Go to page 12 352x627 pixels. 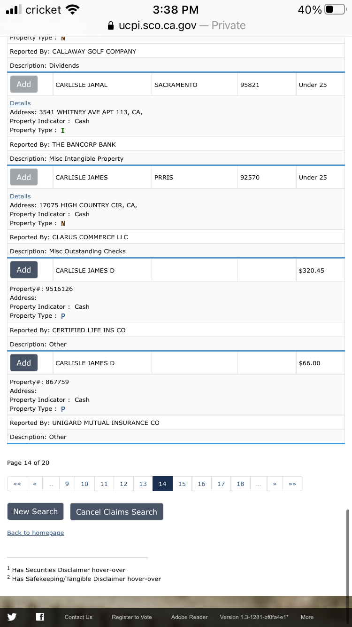pyautogui.click(x=123, y=484)
